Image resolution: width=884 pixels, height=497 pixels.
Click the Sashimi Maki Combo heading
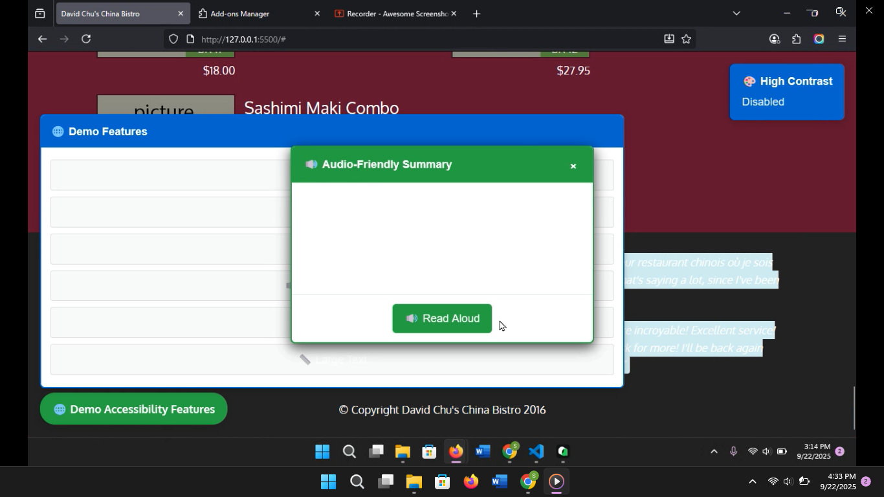point(321,107)
